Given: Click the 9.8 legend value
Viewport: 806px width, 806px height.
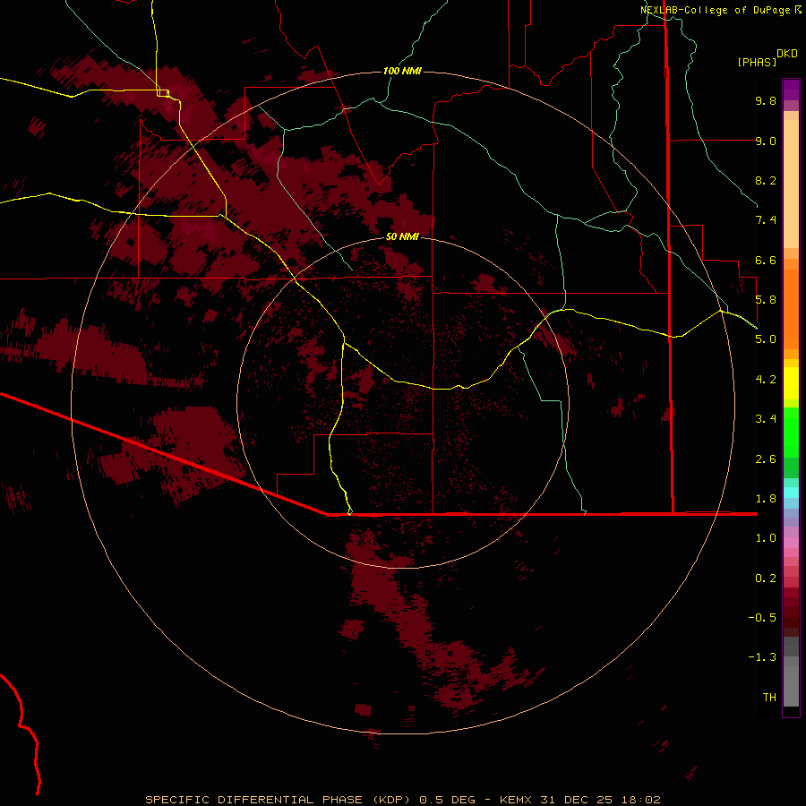Looking at the screenshot, I should coord(766,100).
